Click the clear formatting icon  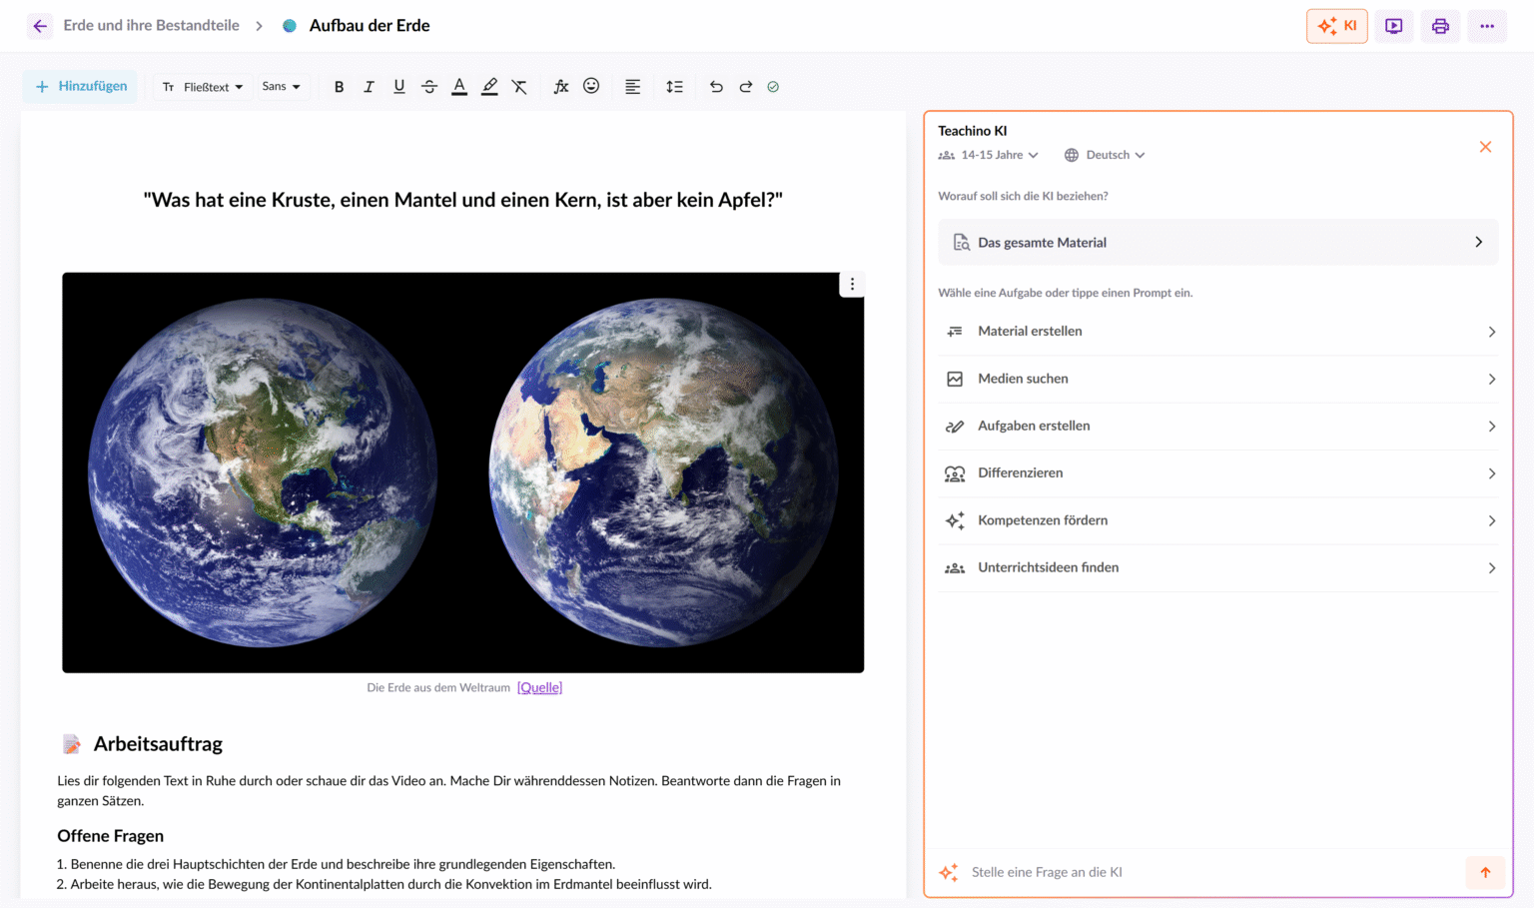[x=519, y=87]
